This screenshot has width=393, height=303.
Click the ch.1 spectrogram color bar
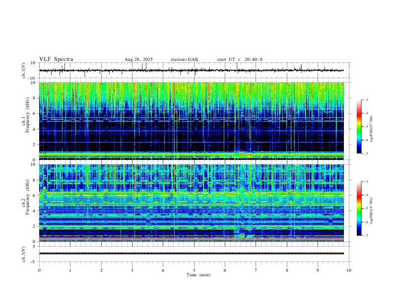[x=359, y=127]
